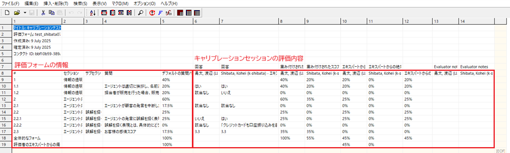Viewport: 510px width, 153px height.
Task: Click the Paste clipboard icon
Action: 60,13
